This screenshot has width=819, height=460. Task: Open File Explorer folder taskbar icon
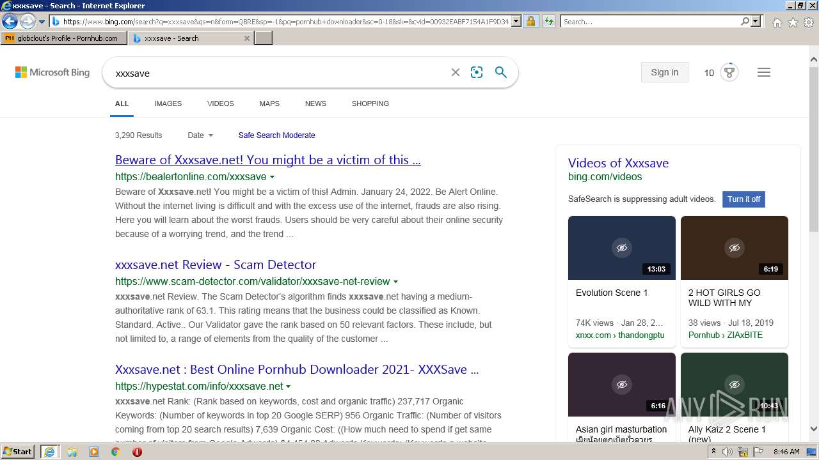(72, 452)
